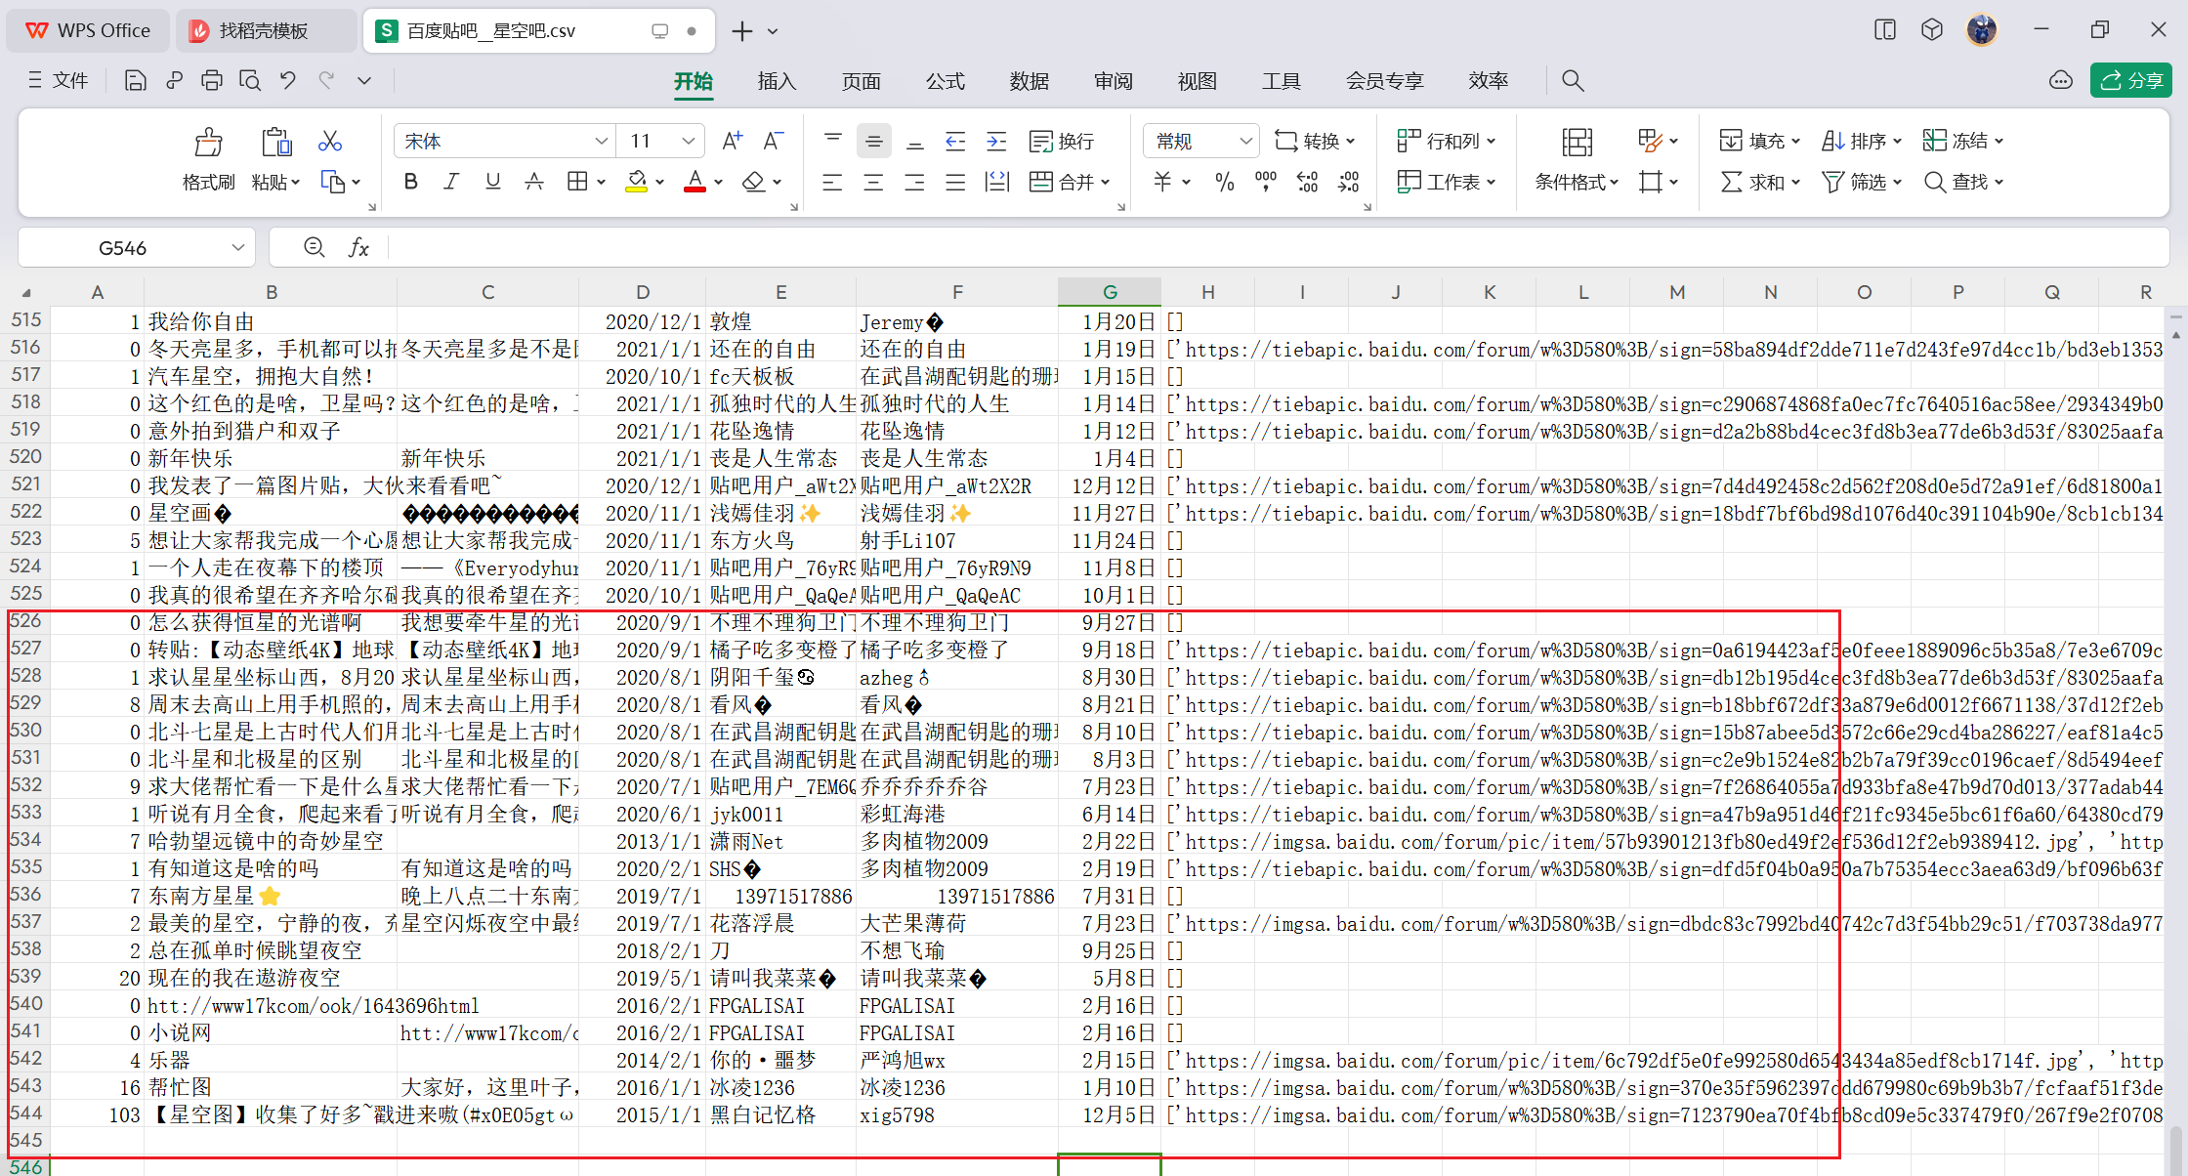2188x1176 pixels.
Task: Expand the 常规 number format dropdown
Action: (x=1245, y=141)
